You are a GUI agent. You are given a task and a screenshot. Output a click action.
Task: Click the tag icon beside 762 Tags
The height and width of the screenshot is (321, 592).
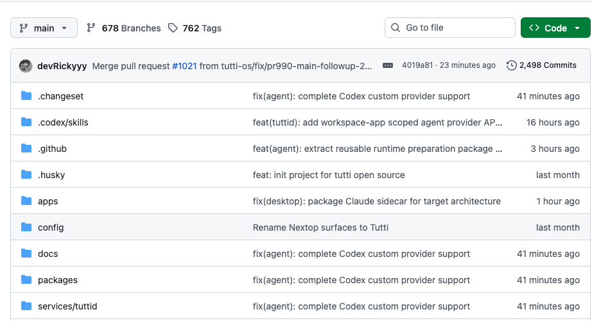point(173,28)
